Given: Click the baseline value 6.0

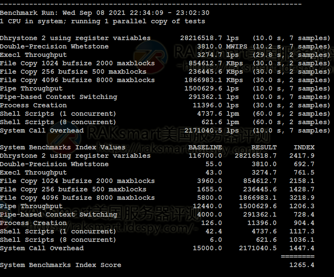Looking at the screenshot, I should (x=216, y=240).
